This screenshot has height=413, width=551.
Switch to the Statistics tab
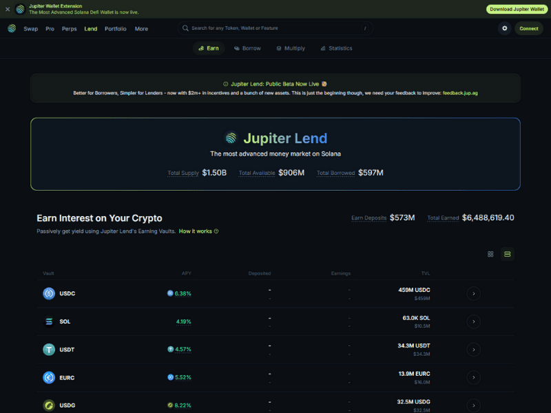click(336, 48)
